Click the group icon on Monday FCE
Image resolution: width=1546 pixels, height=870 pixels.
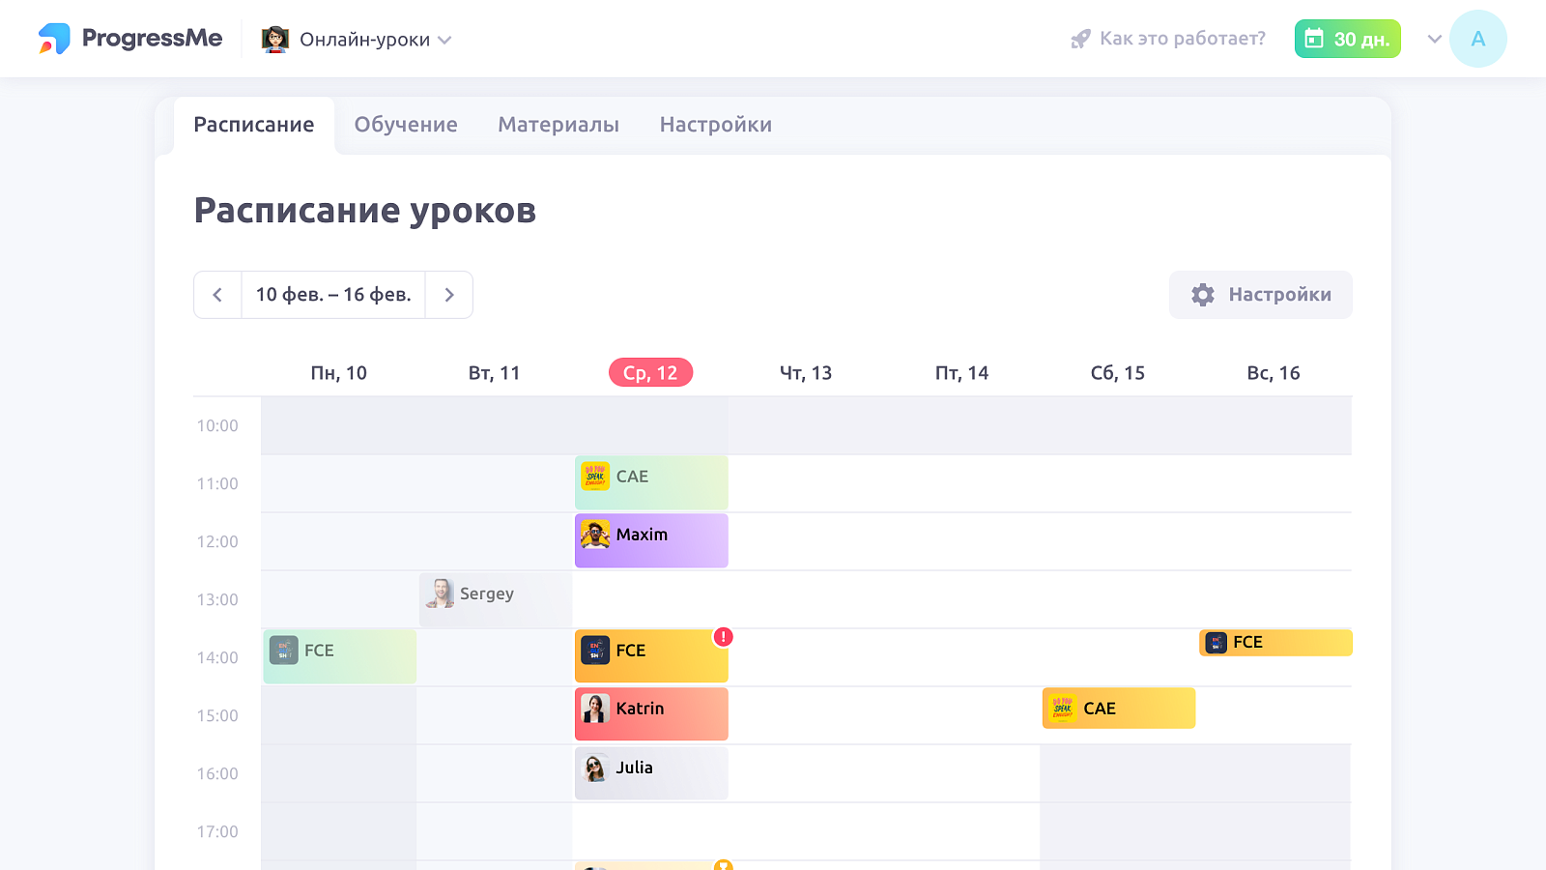click(284, 651)
